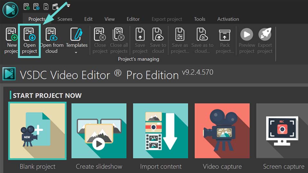
Task: Click the Create slideshow label
Action: (99, 167)
